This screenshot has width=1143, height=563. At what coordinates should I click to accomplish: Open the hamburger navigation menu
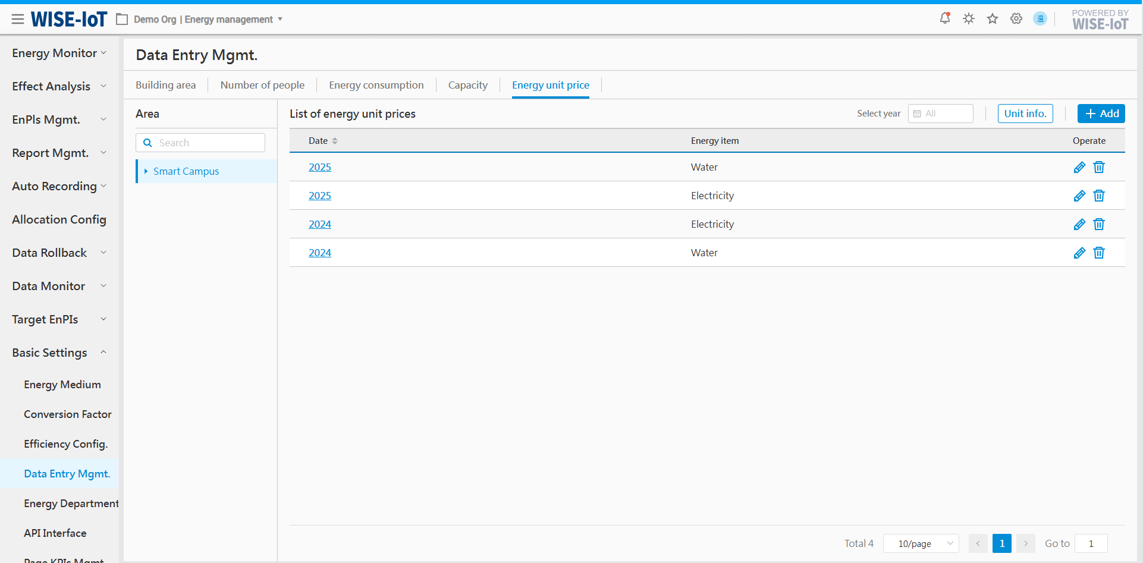(x=18, y=20)
